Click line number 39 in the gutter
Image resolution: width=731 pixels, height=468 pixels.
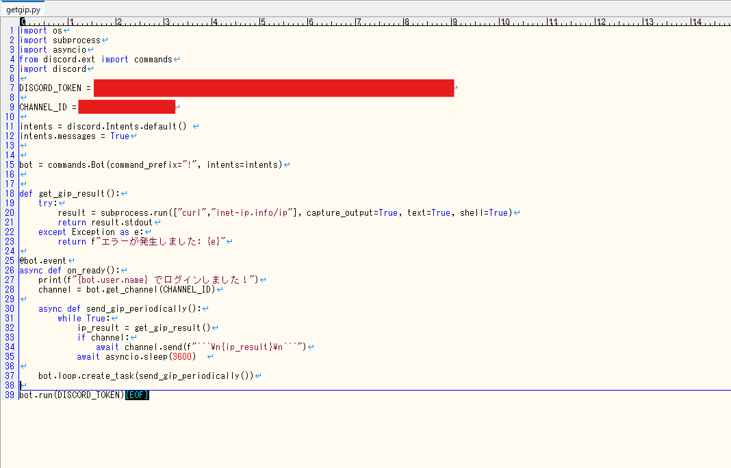point(10,395)
